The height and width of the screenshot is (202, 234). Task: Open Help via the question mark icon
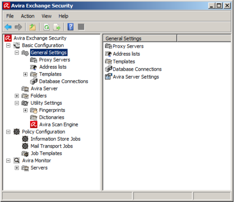click(70, 27)
